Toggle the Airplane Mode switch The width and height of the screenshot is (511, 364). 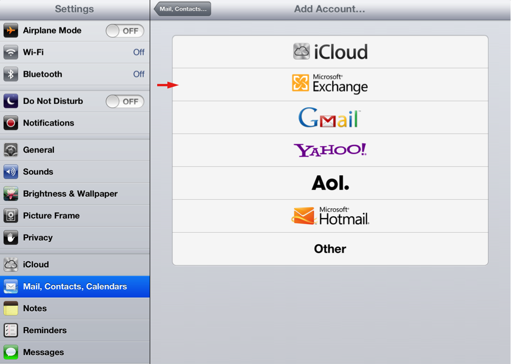[x=125, y=31]
